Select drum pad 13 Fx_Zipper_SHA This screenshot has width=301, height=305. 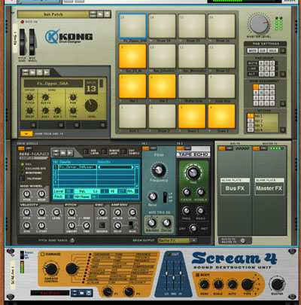132,26
